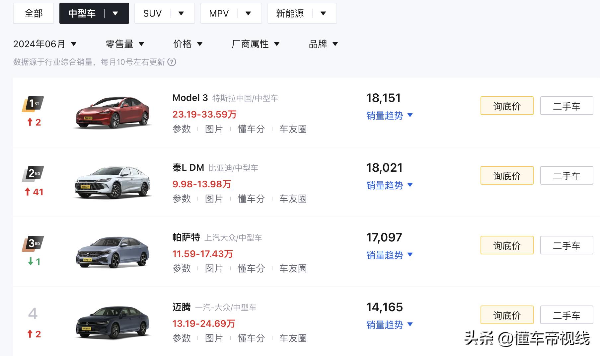Screen dimensions: 600x356
Task: Expand the 新能源 dropdown arrow
Action: 323,13
